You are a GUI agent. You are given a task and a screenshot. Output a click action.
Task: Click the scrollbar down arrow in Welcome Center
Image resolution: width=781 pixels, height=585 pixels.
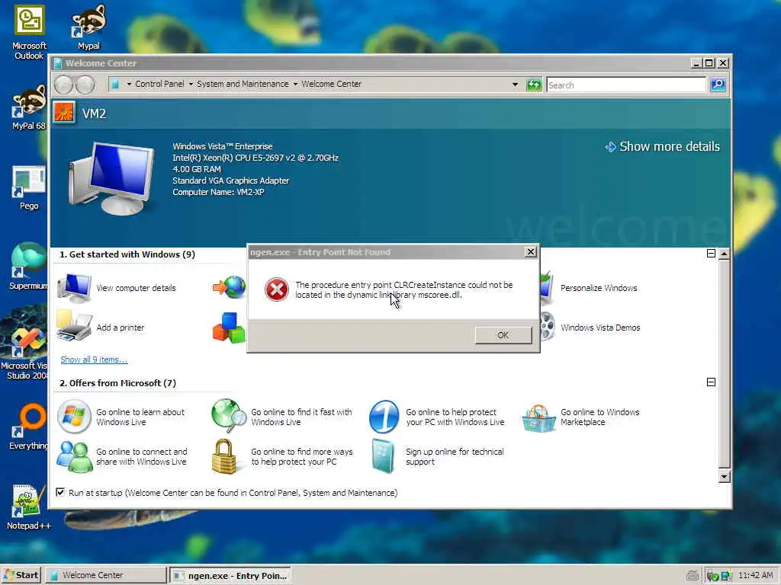pyautogui.click(x=725, y=477)
